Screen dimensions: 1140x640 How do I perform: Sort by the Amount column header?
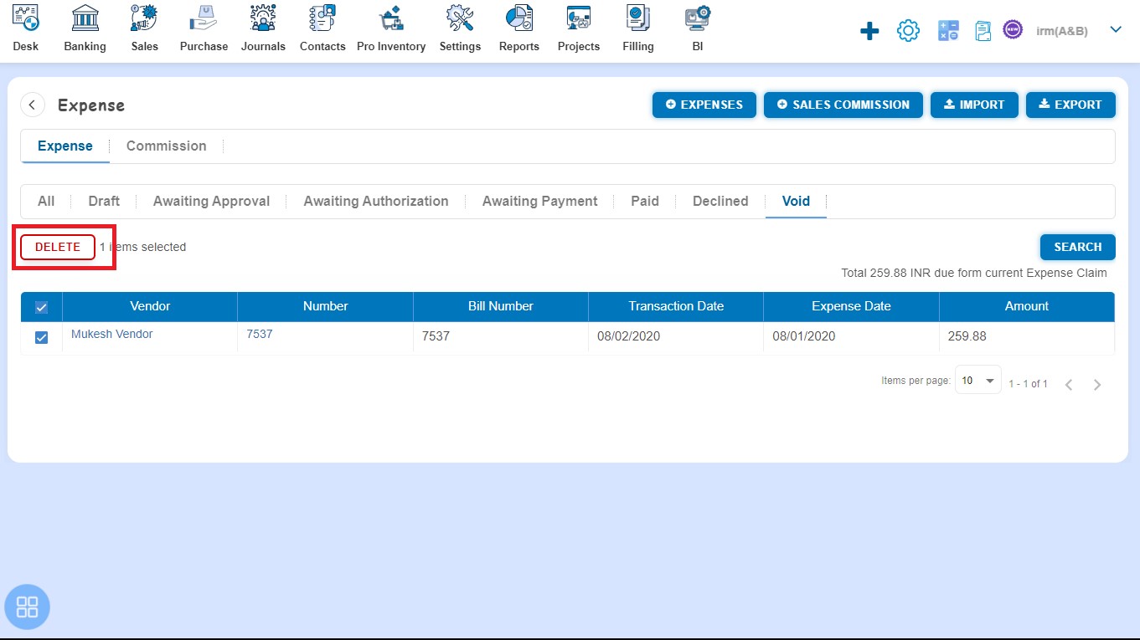pos(1027,306)
